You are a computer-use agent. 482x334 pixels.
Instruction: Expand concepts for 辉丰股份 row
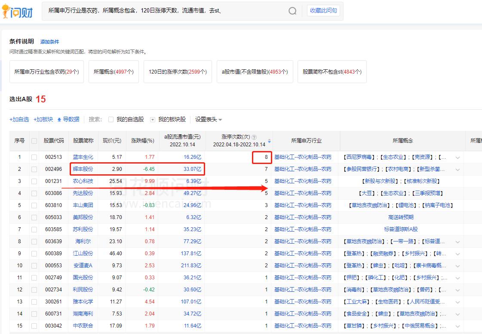[x=458, y=170]
